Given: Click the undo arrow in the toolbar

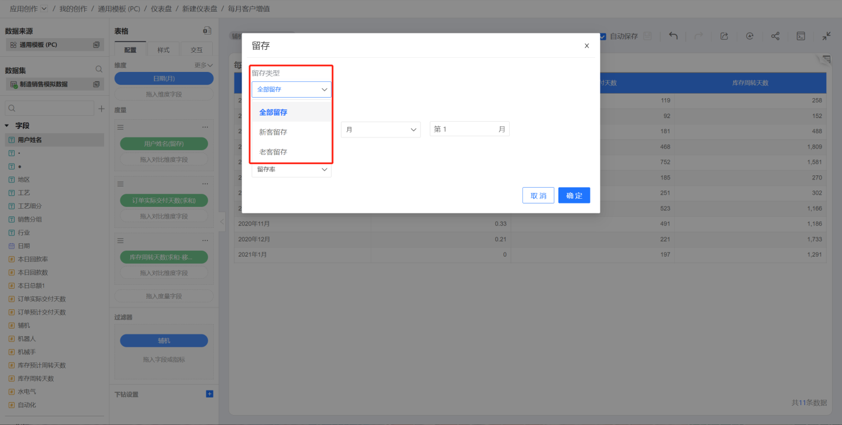Looking at the screenshot, I should click(x=673, y=36).
